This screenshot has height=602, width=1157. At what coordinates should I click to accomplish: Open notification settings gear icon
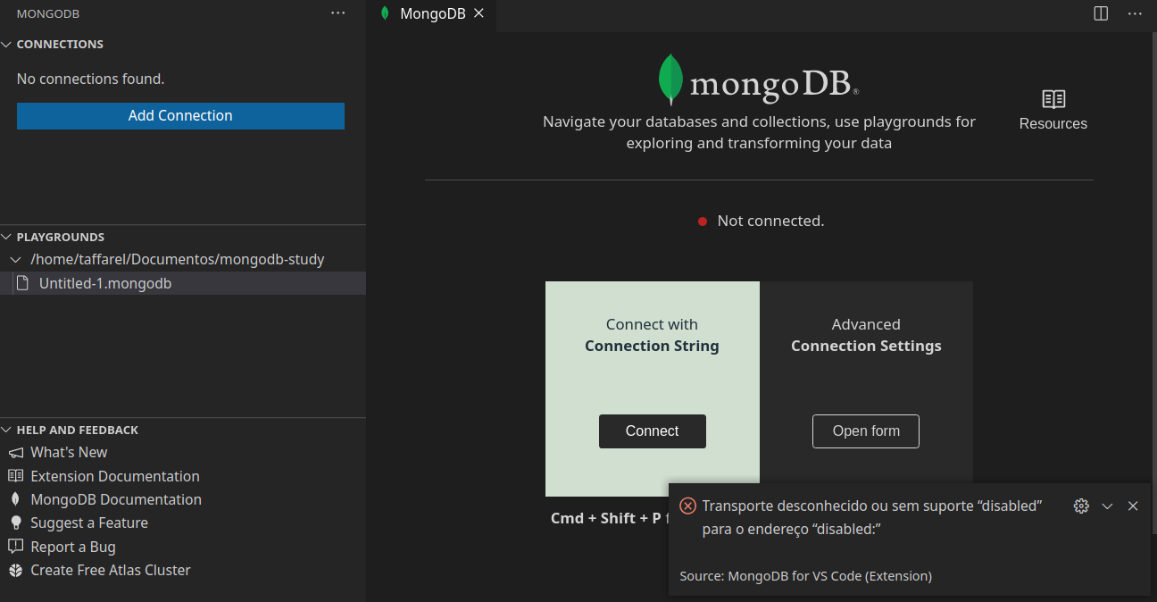[1081, 506]
